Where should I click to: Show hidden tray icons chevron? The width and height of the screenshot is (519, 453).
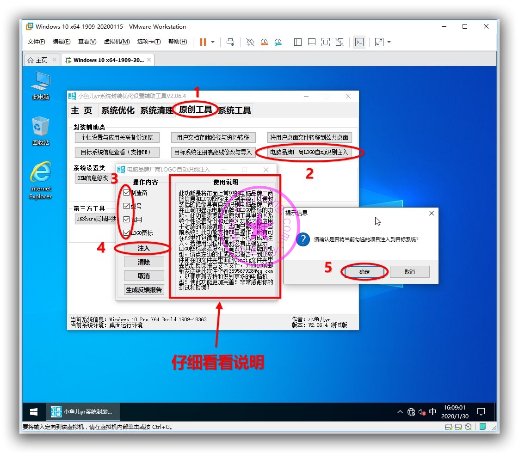pos(400,412)
